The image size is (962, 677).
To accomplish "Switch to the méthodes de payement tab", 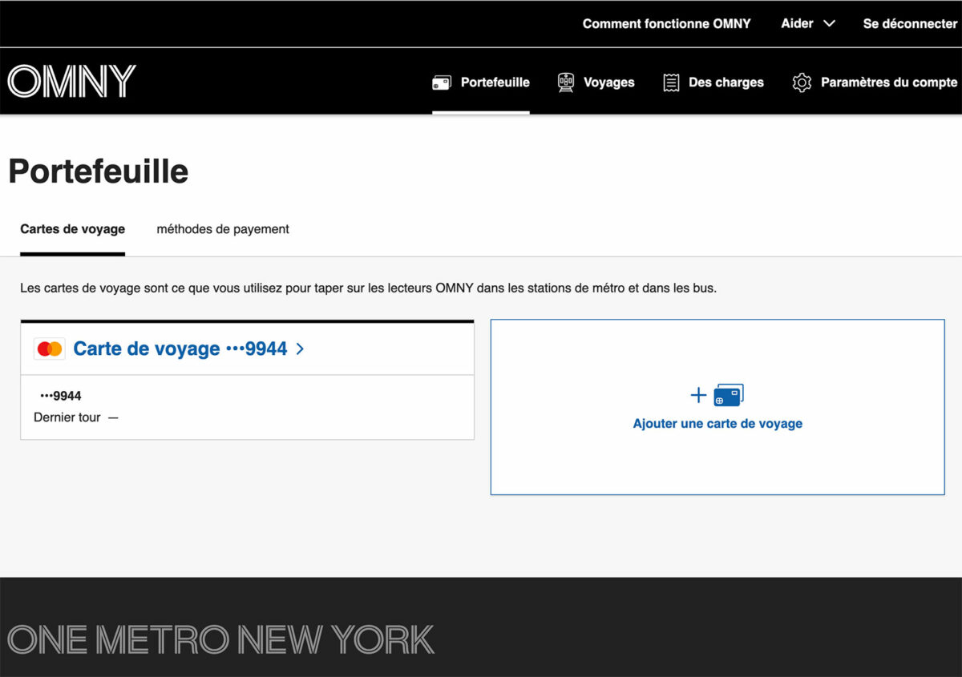I will click(x=223, y=229).
